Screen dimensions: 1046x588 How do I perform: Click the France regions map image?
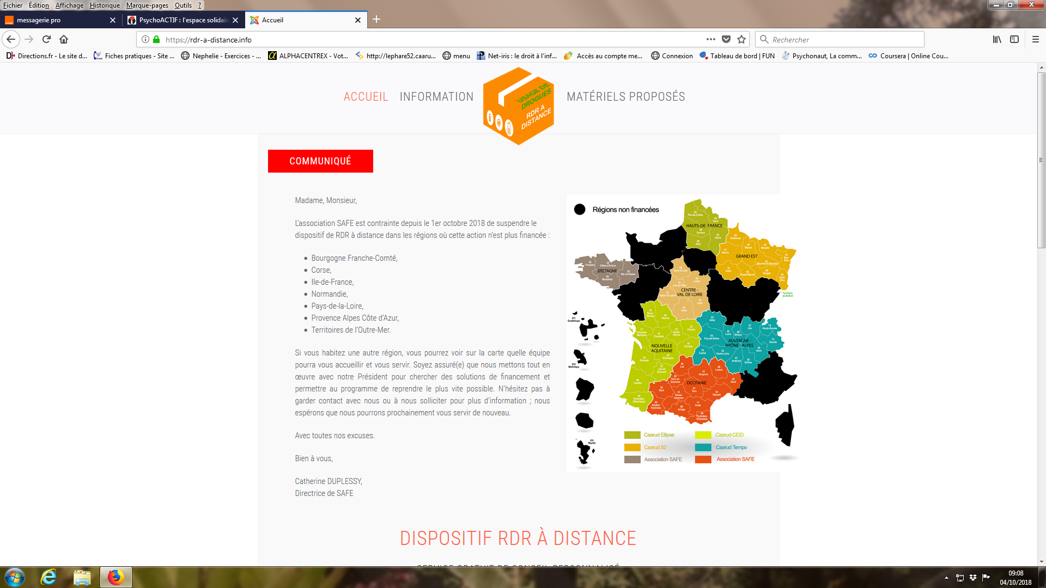point(682,333)
